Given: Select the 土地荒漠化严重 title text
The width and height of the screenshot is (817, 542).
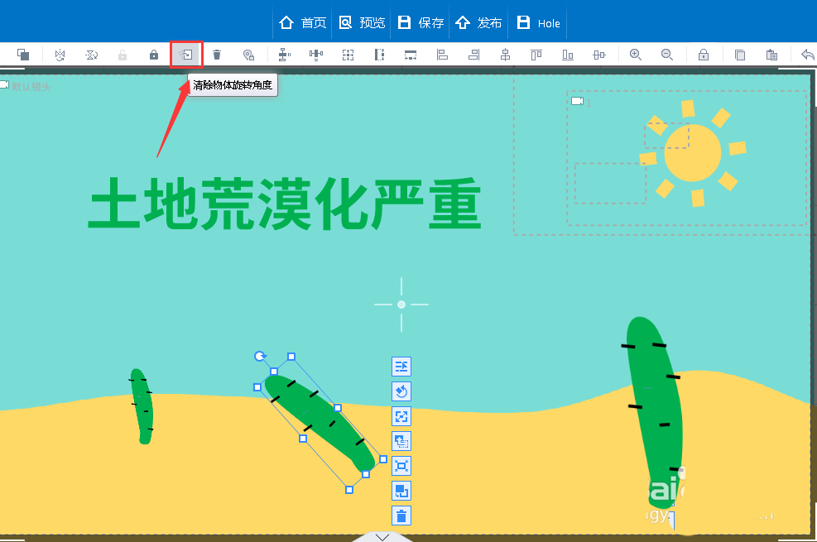Looking at the screenshot, I should click(285, 204).
